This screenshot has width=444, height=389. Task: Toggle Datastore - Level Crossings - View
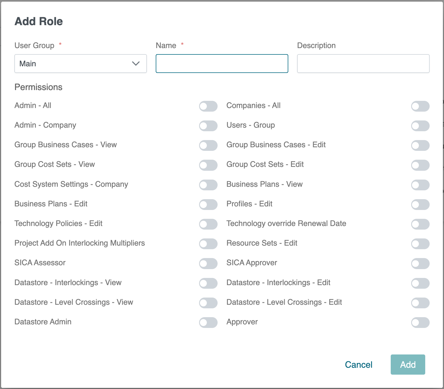[208, 303]
